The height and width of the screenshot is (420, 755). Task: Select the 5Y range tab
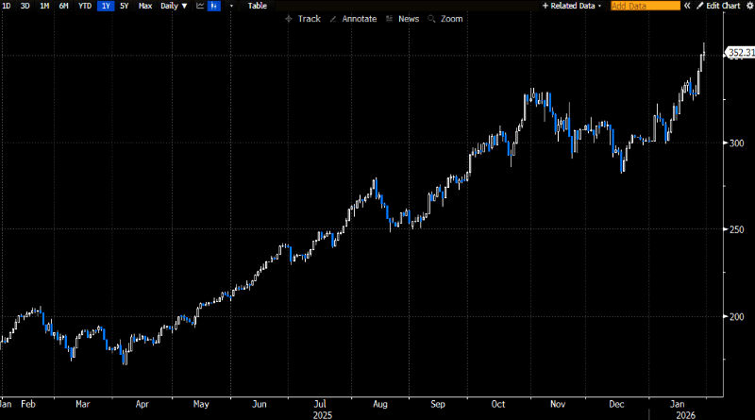pyautogui.click(x=124, y=6)
